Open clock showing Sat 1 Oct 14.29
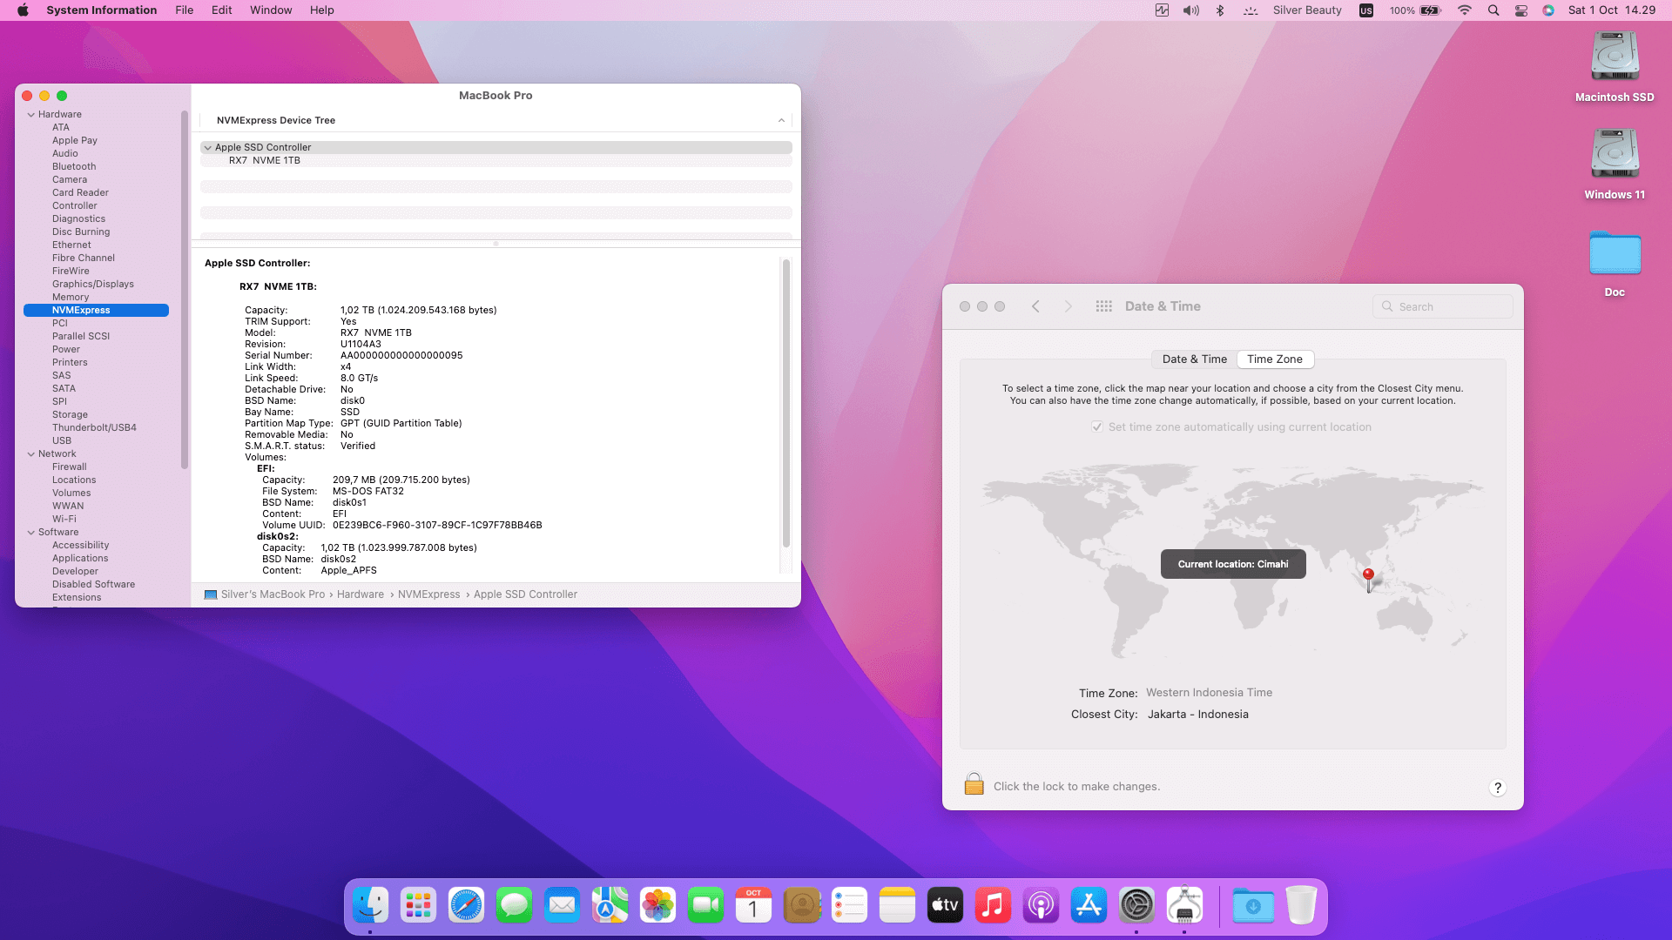 (1612, 10)
